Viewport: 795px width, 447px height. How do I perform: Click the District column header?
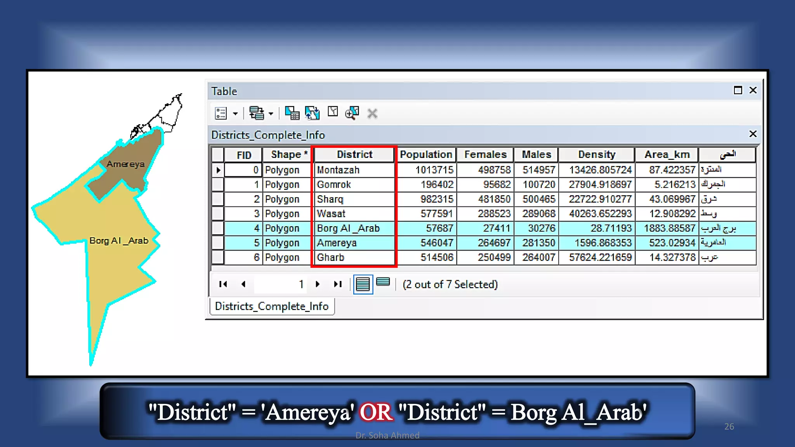coord(354,154)
